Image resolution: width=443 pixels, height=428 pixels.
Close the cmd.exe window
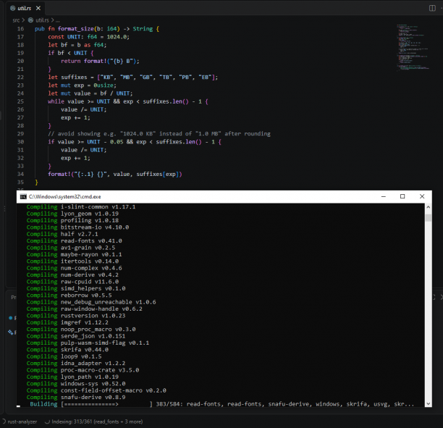click(422, 196)
